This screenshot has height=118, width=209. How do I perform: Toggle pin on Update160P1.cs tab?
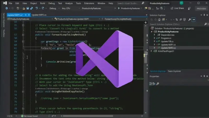[26, 15]
